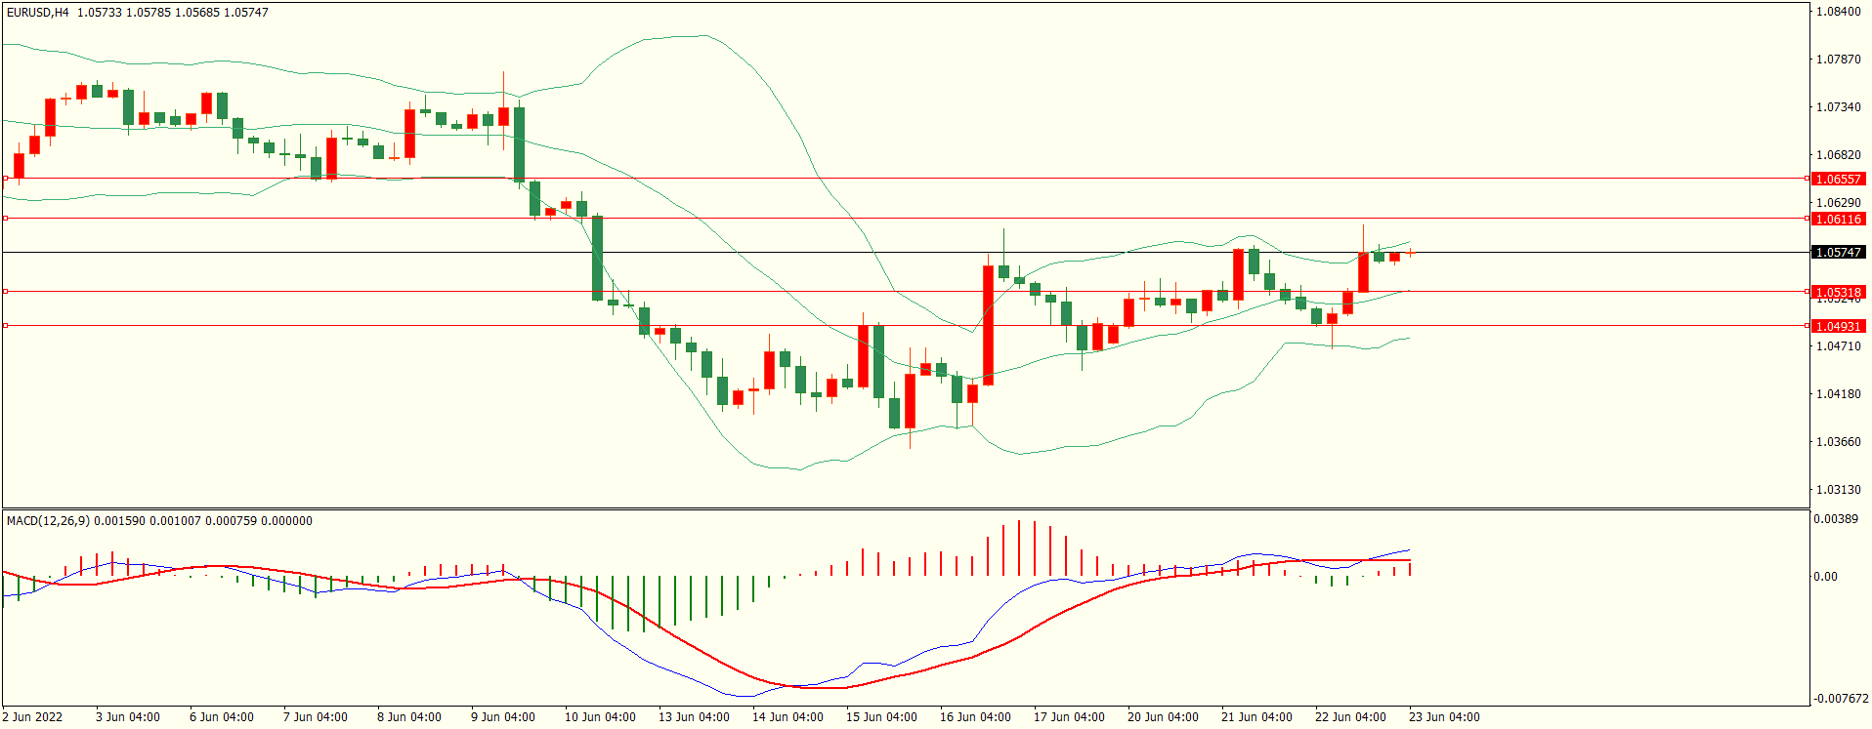Click the red 1.06557 price level label
1872x729 pixels.
[x=1837, y=180]
